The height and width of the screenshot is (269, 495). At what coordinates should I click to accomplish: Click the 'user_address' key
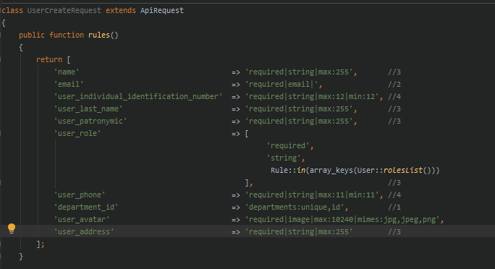(x=84, y=232)
